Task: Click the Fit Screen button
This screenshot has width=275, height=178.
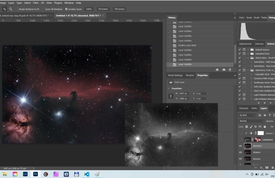Action: (103, 9)
